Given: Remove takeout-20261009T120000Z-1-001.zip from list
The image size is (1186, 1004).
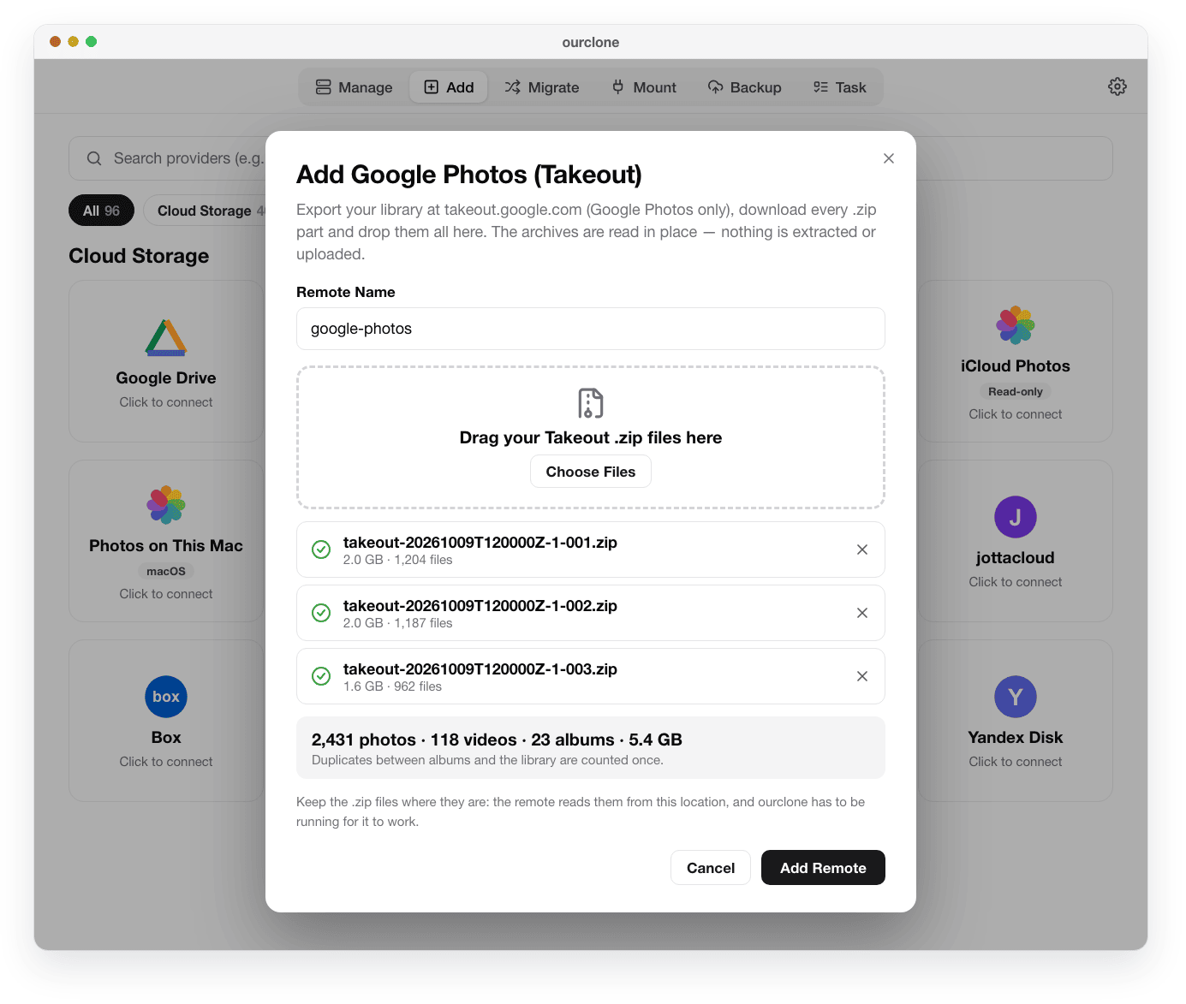Looking at the screenshot, I should 862,550.
